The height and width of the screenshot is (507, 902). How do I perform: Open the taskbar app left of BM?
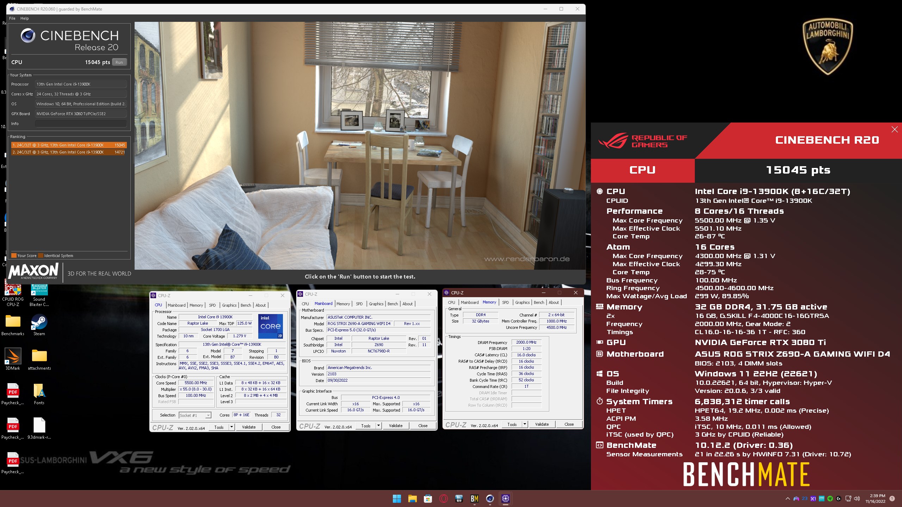(459, 499)
